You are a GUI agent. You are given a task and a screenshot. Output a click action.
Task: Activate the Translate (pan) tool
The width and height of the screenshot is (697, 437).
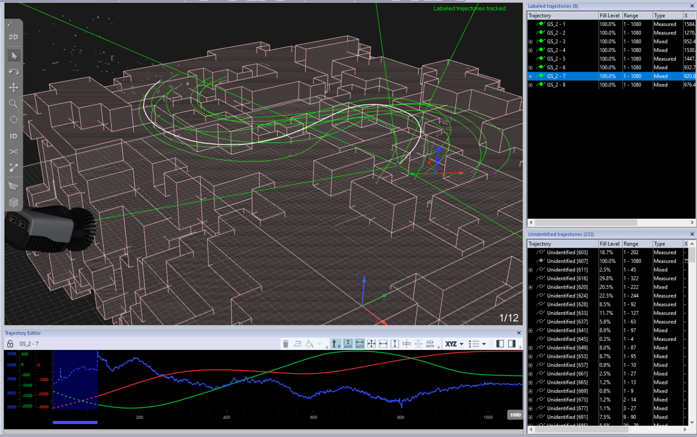[14, 88]
